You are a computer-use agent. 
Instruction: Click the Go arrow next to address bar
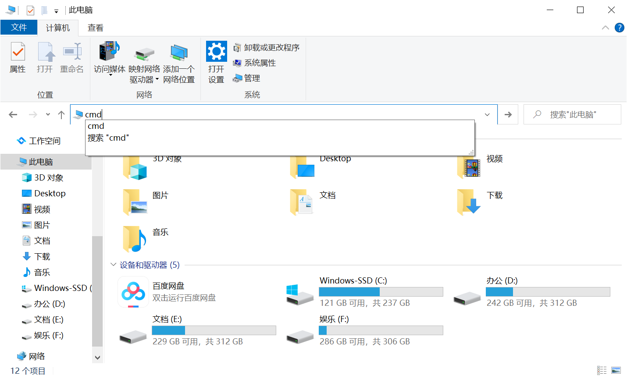508,114
